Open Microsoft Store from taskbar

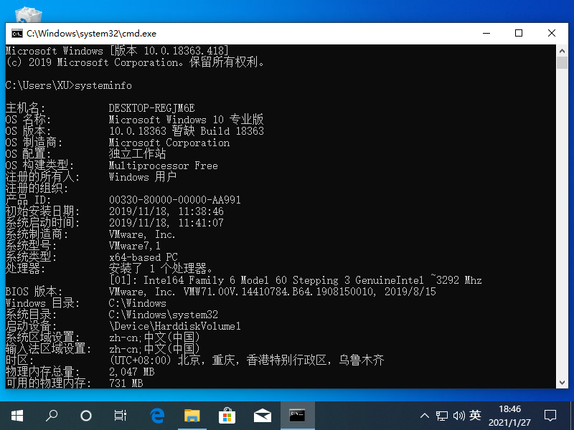227,415
